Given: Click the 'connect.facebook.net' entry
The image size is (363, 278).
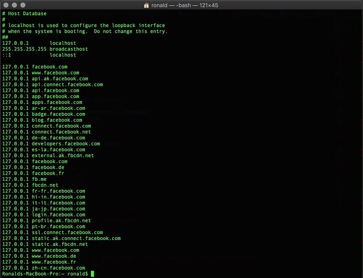Looking at the screenshot, I should (x=61, y=132).
